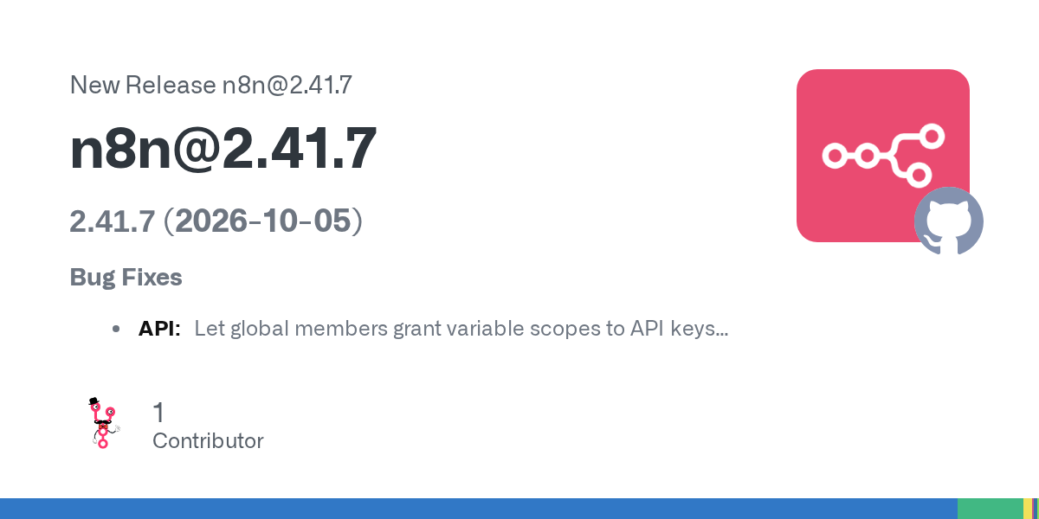Screen dimensions: 1039x519
Task: Click the blue segment of language bar
Action: (x=479, y=509)
